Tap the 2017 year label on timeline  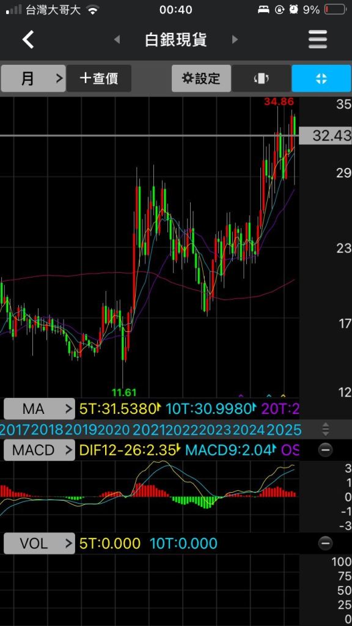pyautogui.click(x=15, y=430)
